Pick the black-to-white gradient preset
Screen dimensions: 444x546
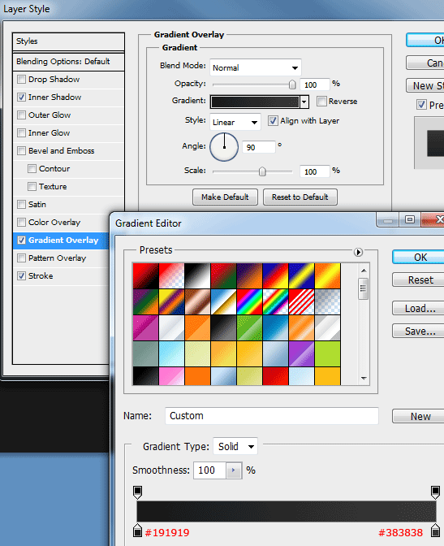point(197,275)
